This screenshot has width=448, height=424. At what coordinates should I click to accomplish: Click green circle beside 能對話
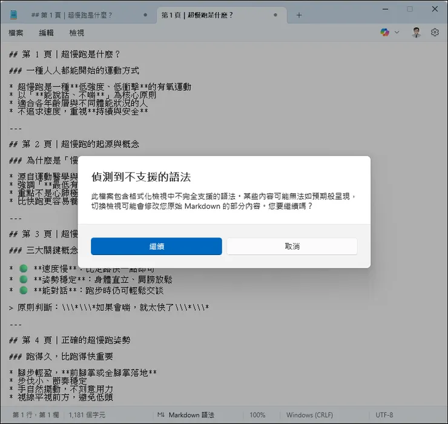pos(24,291)
